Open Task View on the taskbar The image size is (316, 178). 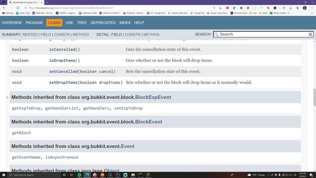point(72,175)
